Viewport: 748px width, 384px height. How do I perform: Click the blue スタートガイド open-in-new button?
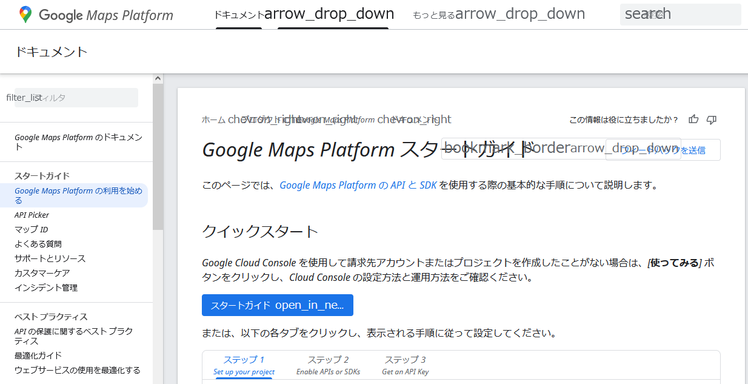[x=278, y=305]
